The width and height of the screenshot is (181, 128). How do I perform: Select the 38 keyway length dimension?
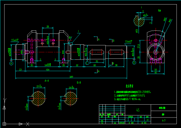(116, 65)
